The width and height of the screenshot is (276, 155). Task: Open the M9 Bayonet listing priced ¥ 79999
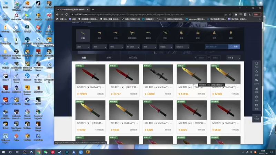tap(90, 81)
